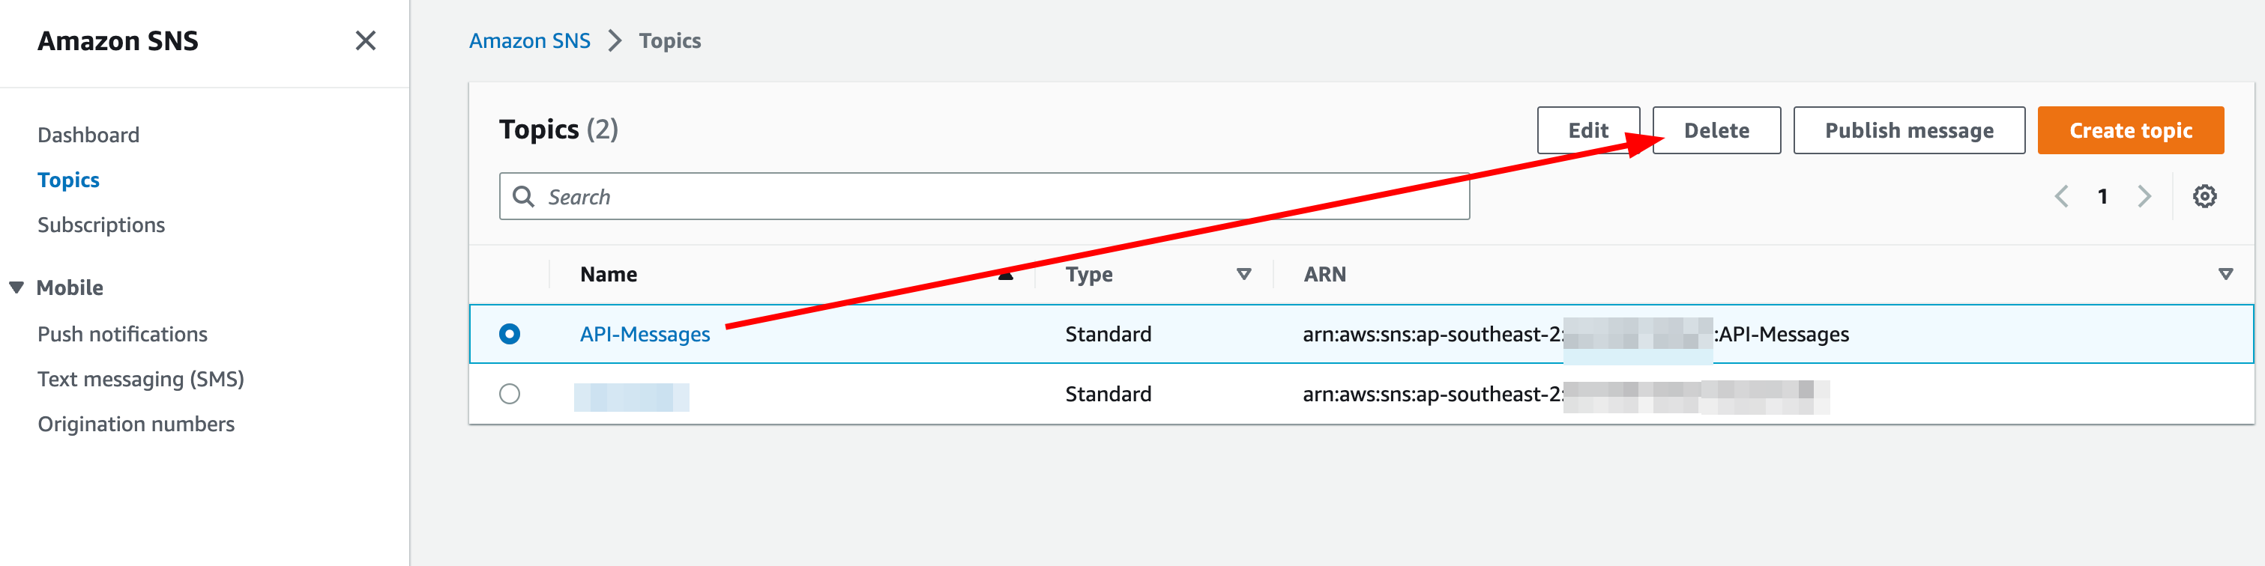Screen dimensions: 2265x566
Task: Click the search magnifier icon
Action: click(x=524, y=196)
